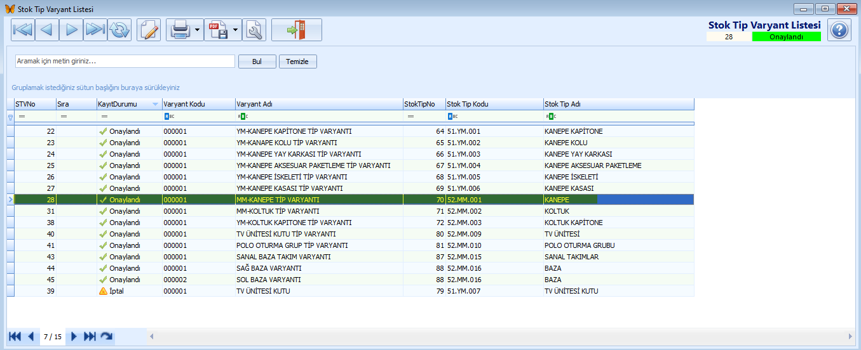Click the search text input field

[x=125, y=62]
